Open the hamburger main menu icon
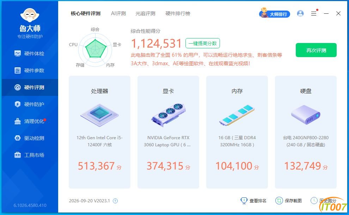349x215 pixels. 314,13
